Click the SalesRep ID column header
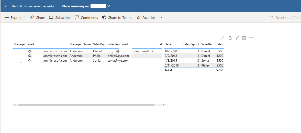 click(x=191, y=44)
